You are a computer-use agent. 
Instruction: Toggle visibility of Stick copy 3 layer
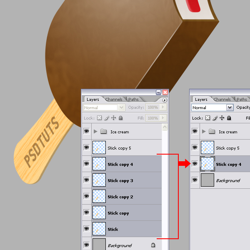(86, 180)
